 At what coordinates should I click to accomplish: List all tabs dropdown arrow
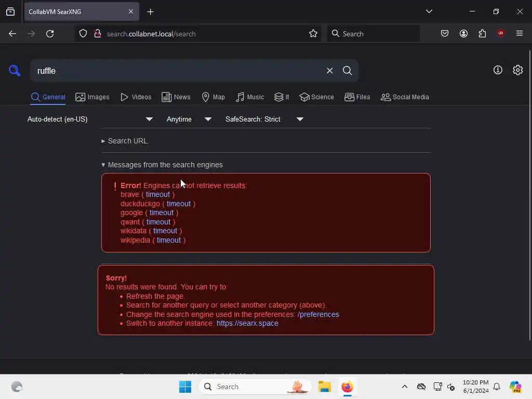click(429, 11)
